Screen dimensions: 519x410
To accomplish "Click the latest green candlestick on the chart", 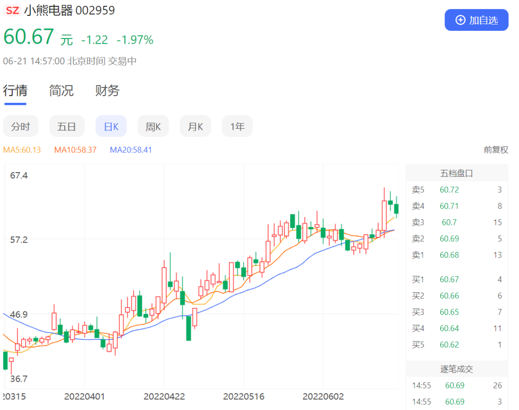I will pos(396,208).
